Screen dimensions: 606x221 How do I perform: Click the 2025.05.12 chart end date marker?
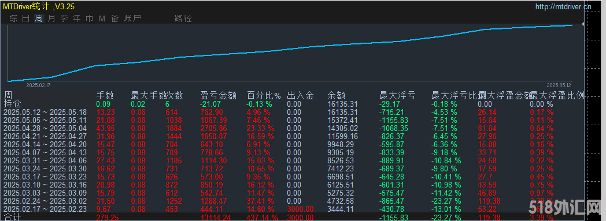coord(559,85)
